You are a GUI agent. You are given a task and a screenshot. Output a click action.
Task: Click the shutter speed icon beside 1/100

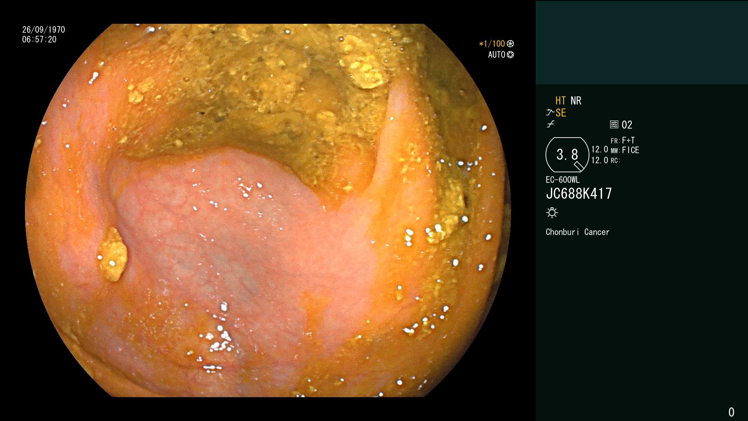[510, 44]
